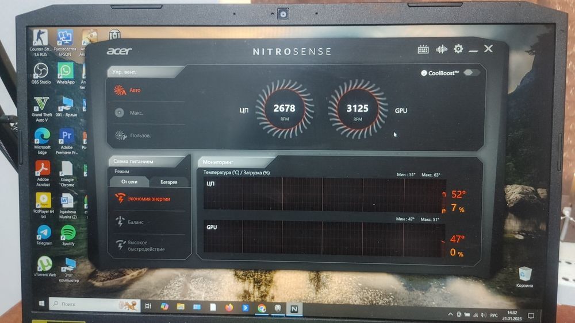The width and height of the screenshot is (575, 323).
Task: Open the Windows Start menu
Action: click(x=41, y=303)
